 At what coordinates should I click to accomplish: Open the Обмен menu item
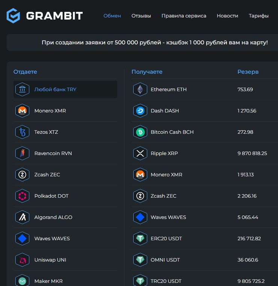pos(112,16)
